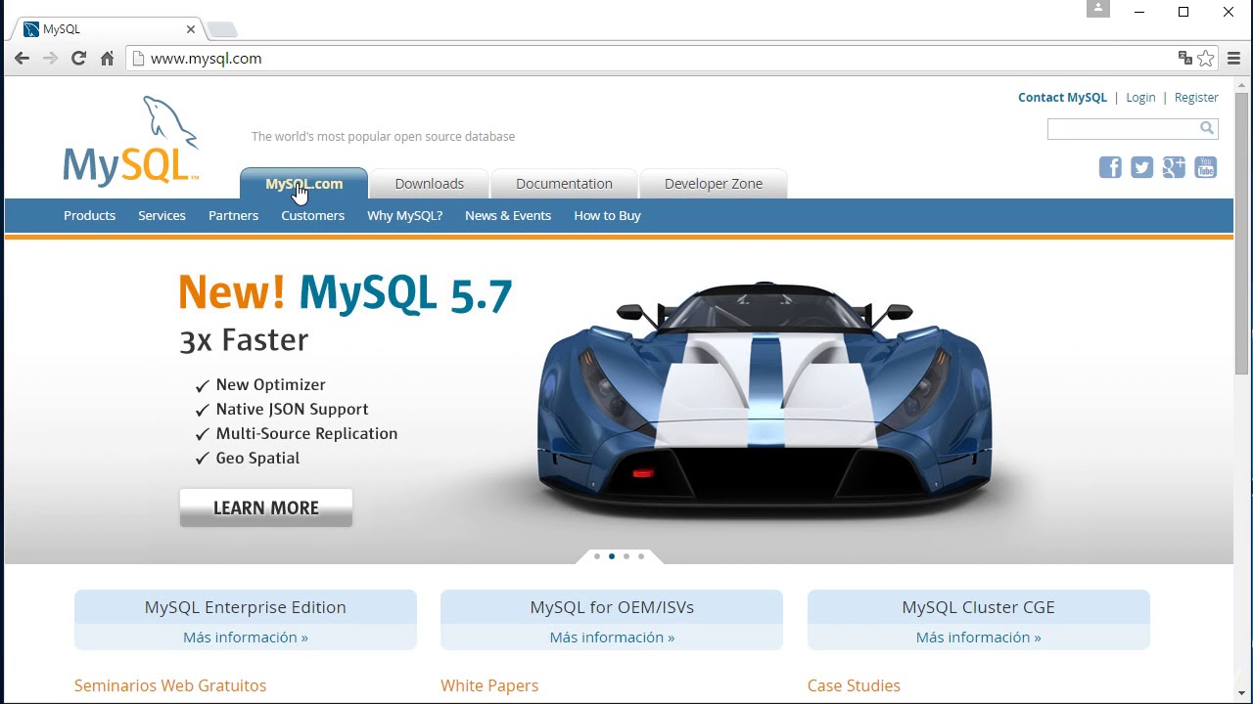Open the Partners menu
The image size is (1253, 704).
[233, 215]
